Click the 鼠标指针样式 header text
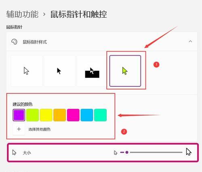 point(35,42)
